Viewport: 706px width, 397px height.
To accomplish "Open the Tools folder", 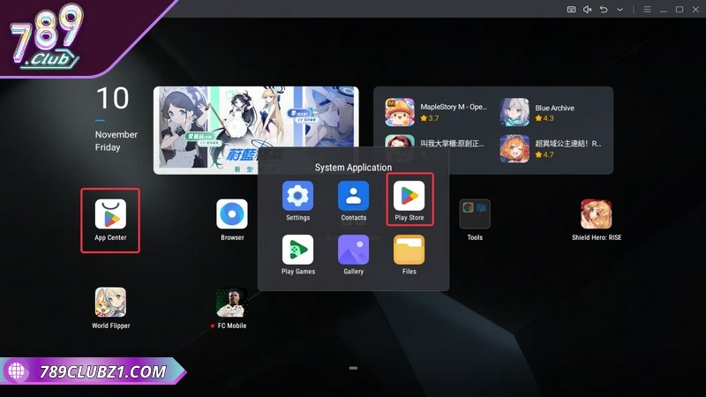I will [x=475, y=214].
